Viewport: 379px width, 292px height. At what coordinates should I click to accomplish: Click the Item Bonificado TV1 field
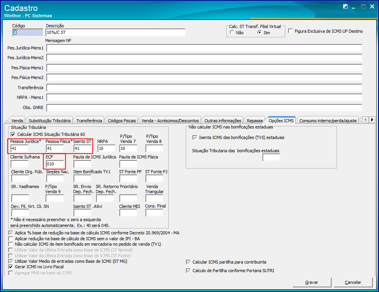tap(82, 178)
